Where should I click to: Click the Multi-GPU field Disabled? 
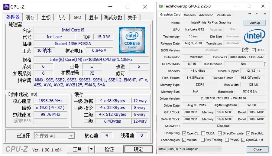pyautogui.click(x=223, y=126)
